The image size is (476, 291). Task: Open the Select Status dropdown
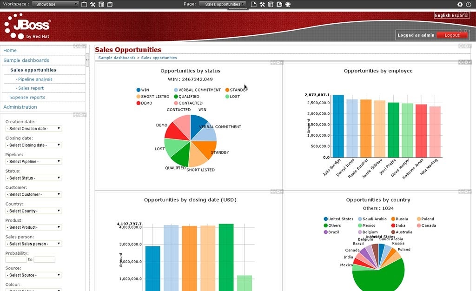[x=33, y=178]
